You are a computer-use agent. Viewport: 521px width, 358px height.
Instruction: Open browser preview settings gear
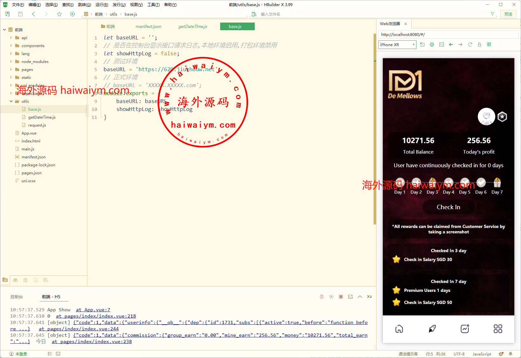[x=432, y=45]
